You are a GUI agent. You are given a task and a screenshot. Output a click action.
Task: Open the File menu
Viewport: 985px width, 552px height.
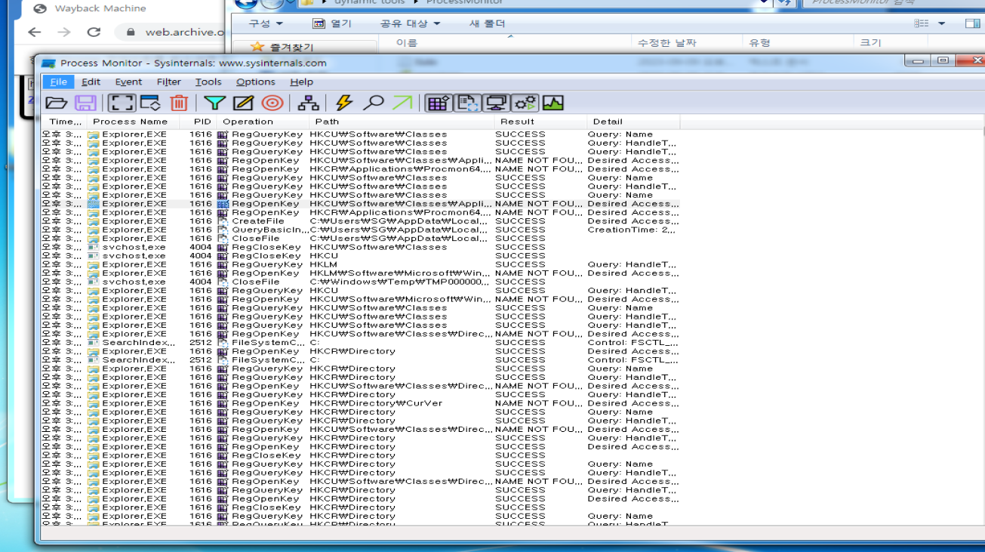click(58, 82)
